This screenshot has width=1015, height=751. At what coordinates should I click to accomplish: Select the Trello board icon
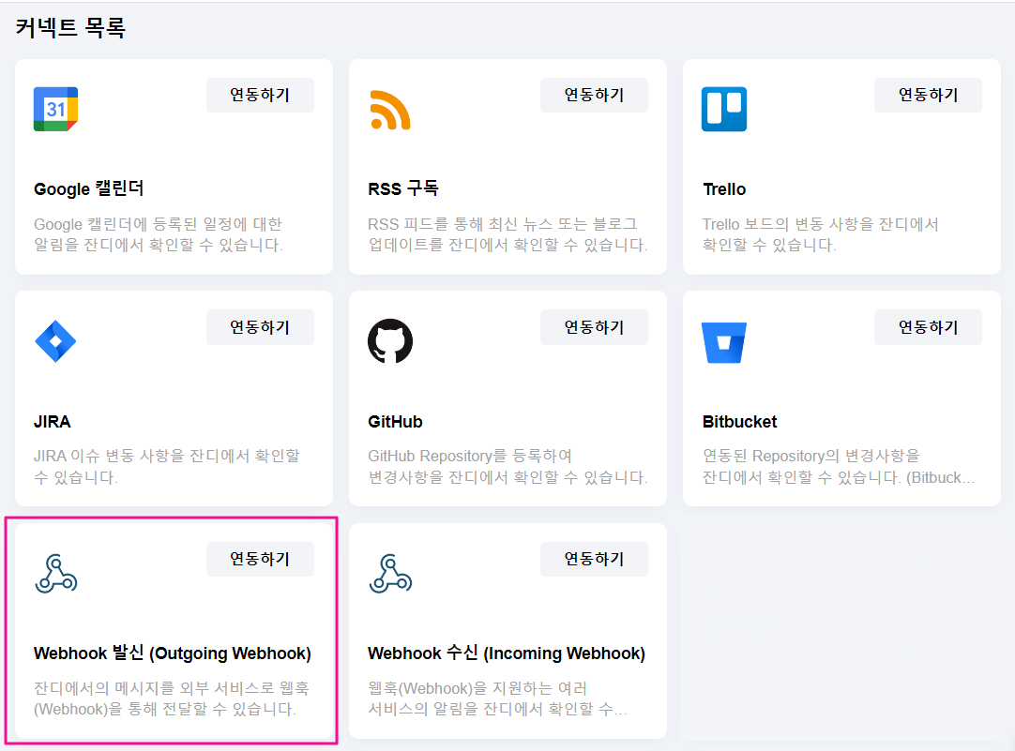coord(724,110)
